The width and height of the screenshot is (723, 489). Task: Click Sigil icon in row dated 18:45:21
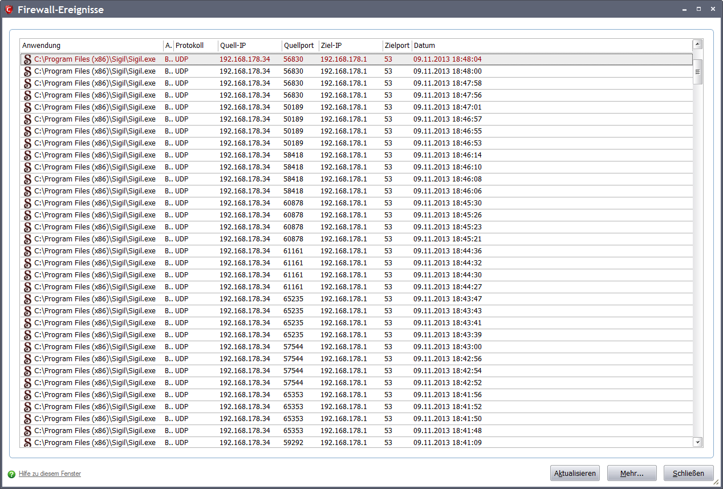(27, 239)
